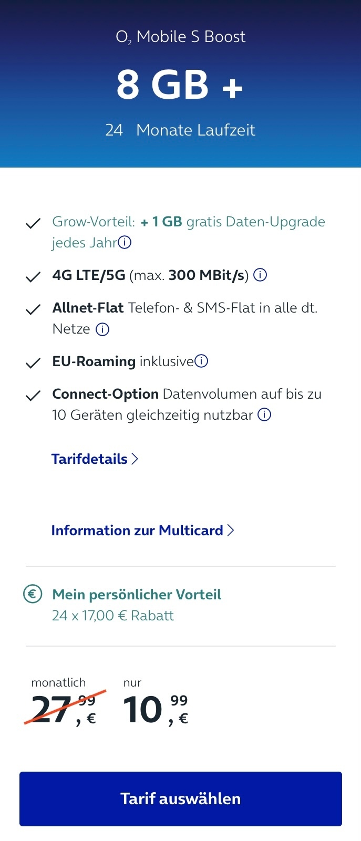
Task: Open EU-Roaming inklusive info icon
Action: (201, 361)
